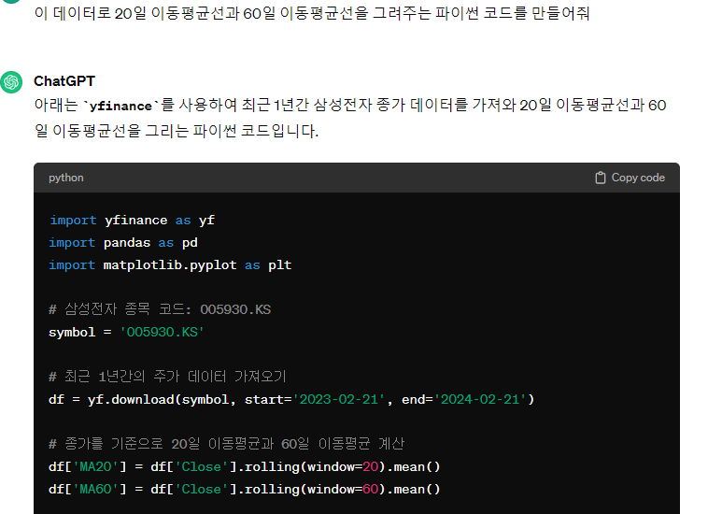This screenshot has height=514, width=722.
Task: Click the comment about 20일 이동평균과 60일 이동평균 계산
Action: point(226,444)
